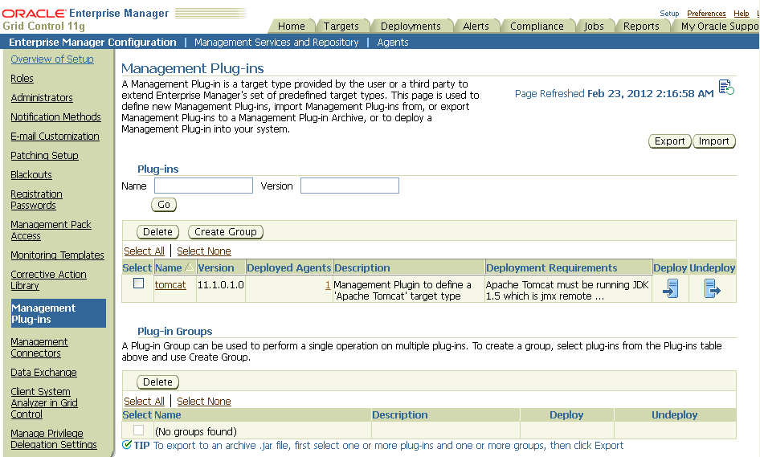The height and width of the screenshot is (457, 760).
Task: Click Select None in Plug-in Groups
Action: click(203, 402)
